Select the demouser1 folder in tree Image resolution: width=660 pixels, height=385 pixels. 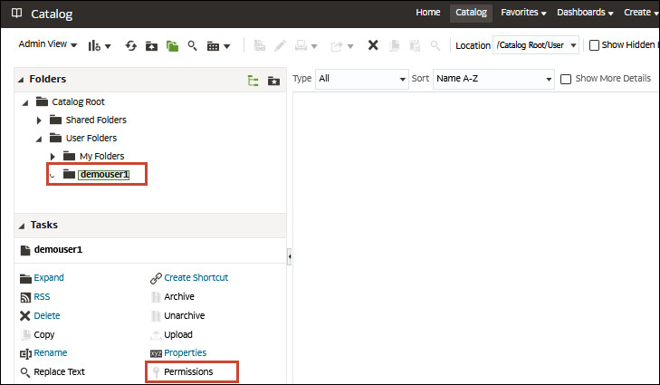104,175
